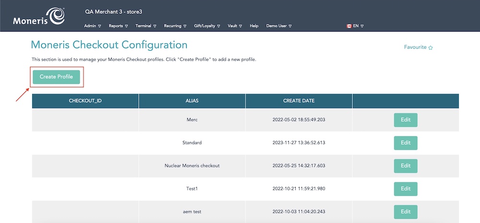The width and height of the screenshot is (480, 223).
Task: Expand the Vault dropdown
Action: click(235, 26)
